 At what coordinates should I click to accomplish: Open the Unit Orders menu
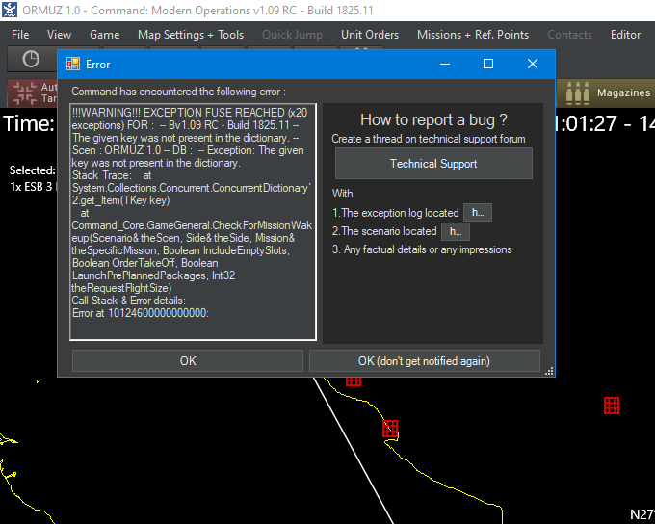(370, 35)
